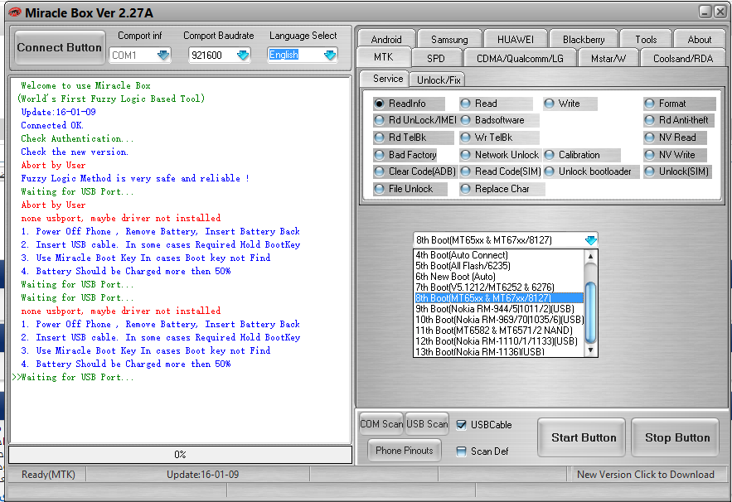732x502 pixels.
Task: Click the boot list scrollbar thumb
Action: (x=590, y=312)
